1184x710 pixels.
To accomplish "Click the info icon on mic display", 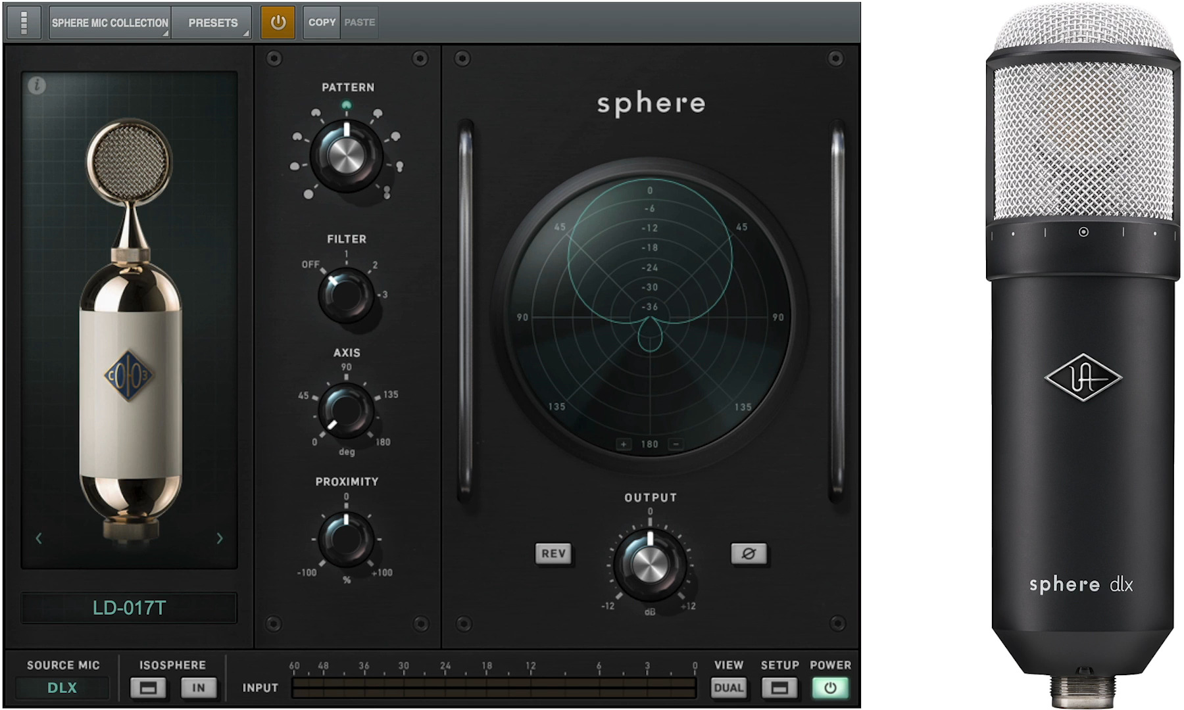I will point(37,85).
